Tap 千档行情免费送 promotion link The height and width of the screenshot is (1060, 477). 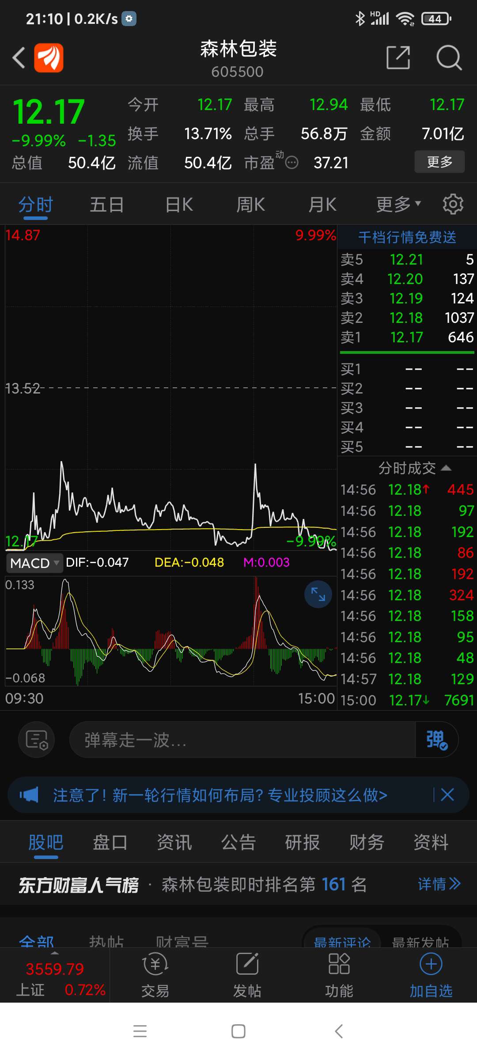coord(407,237)
